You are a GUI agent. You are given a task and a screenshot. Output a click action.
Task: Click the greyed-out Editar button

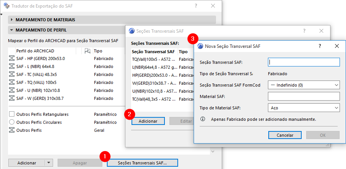point(182,121)
